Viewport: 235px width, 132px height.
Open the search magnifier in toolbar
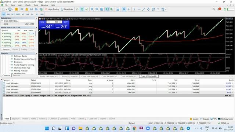[x=214, y=9]
